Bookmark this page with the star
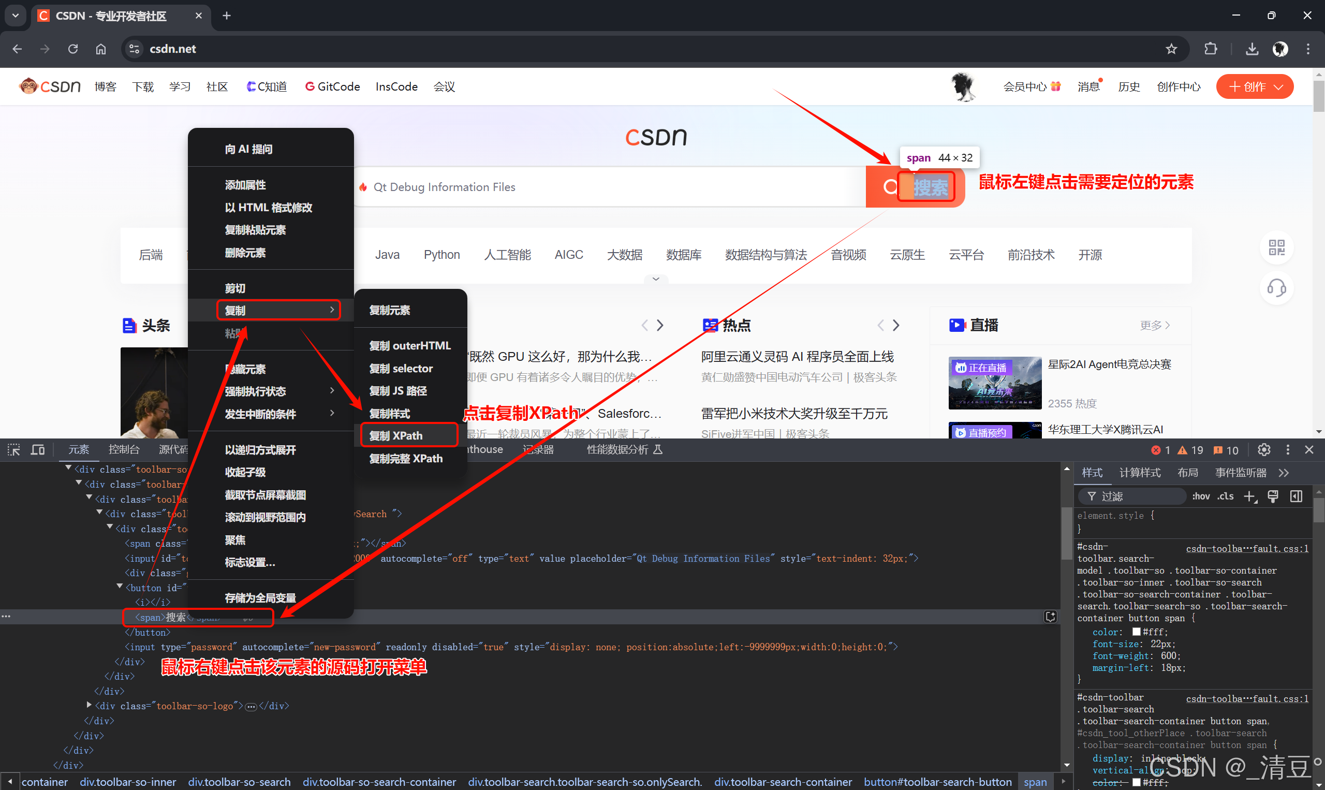This screenshot has width=1325, height=790. [1171, 49]
